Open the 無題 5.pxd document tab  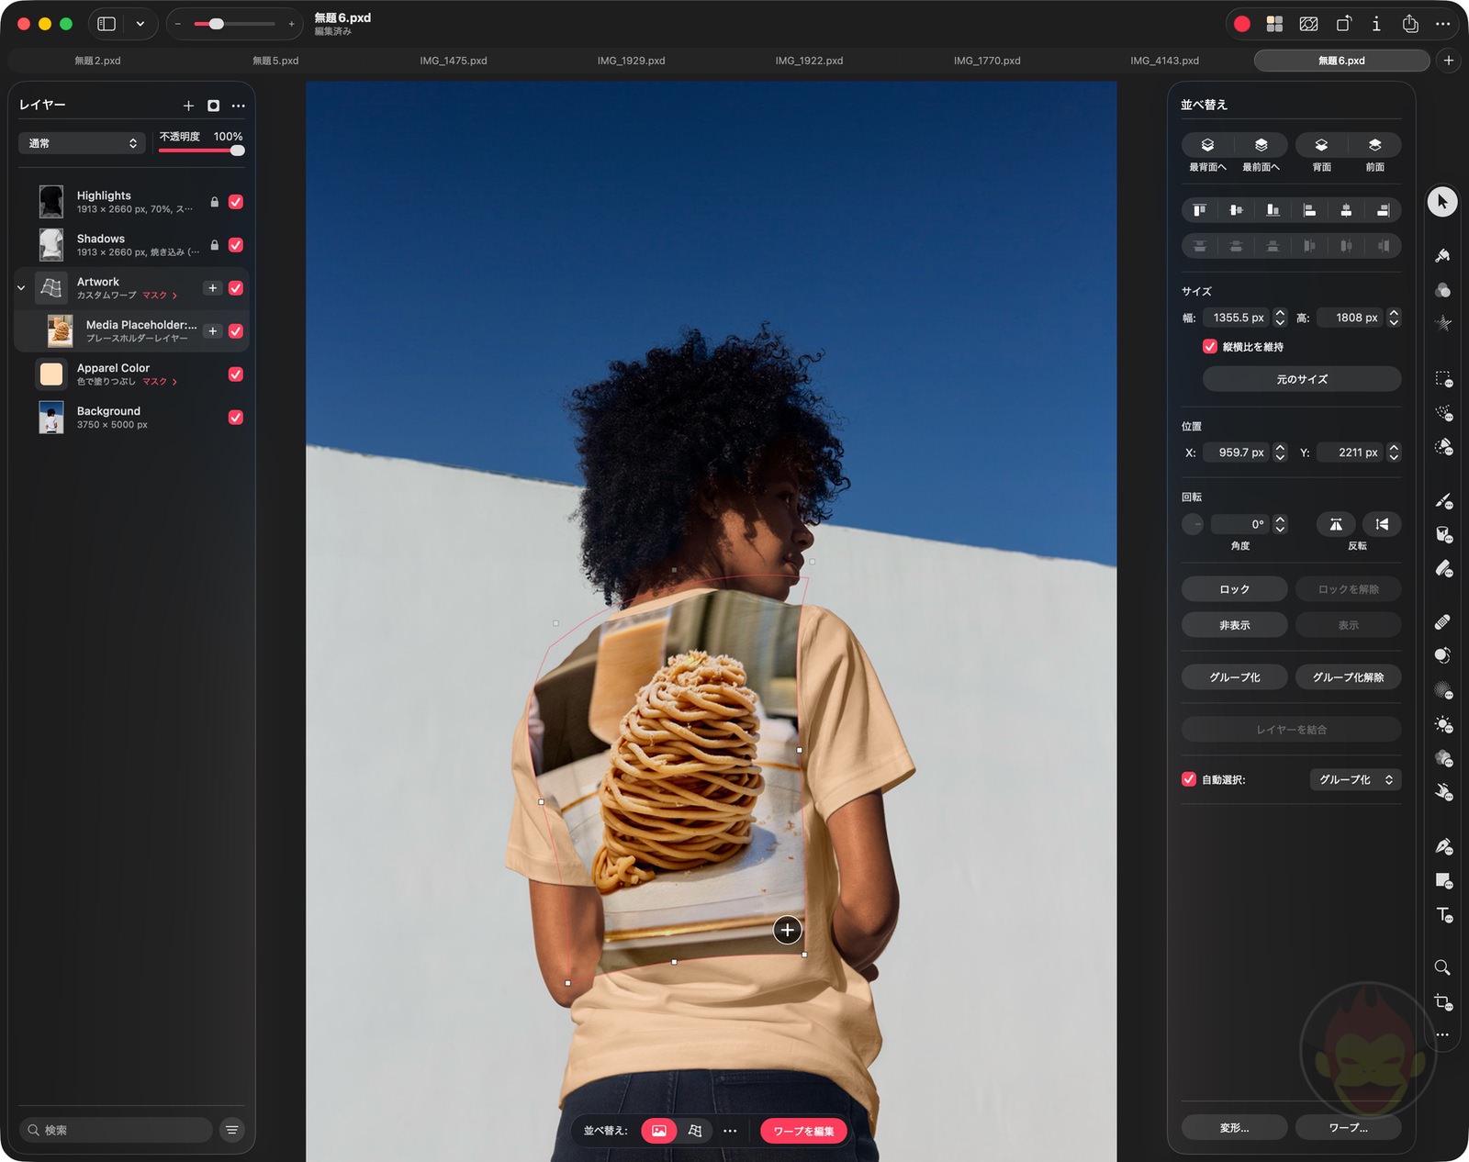tap(275, 61)
